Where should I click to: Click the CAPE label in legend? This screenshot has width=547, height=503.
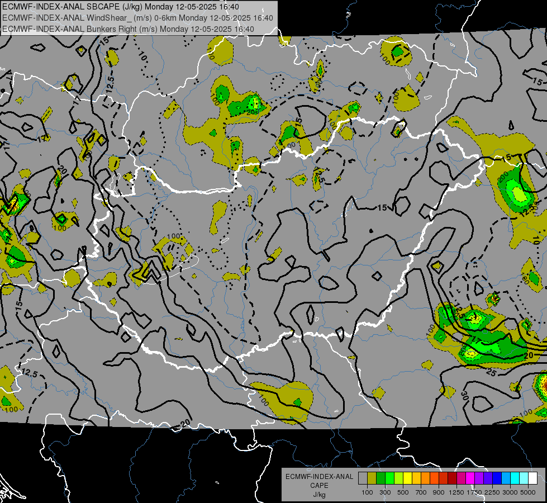click(319, 486)
